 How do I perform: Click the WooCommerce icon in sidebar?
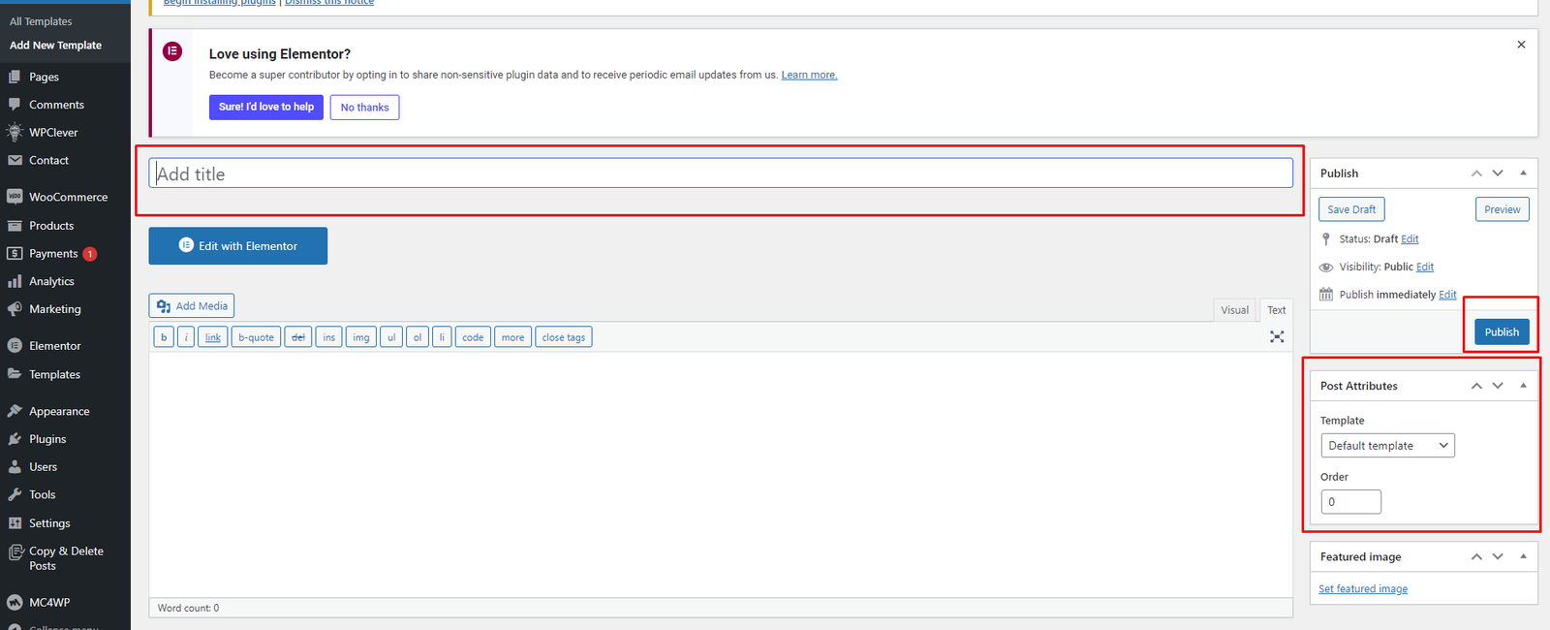pos(15,197)
